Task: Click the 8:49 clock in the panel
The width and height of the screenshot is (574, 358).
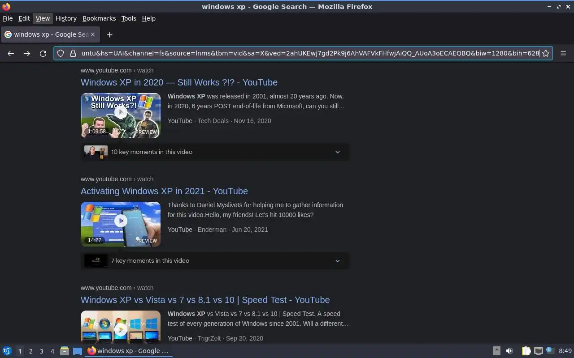Action: click(565, 351)
